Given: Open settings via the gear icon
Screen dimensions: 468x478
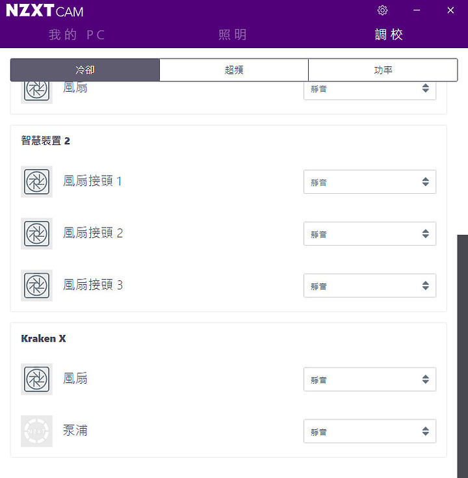Looking at the screenshot, I should [x=382, y=10].
